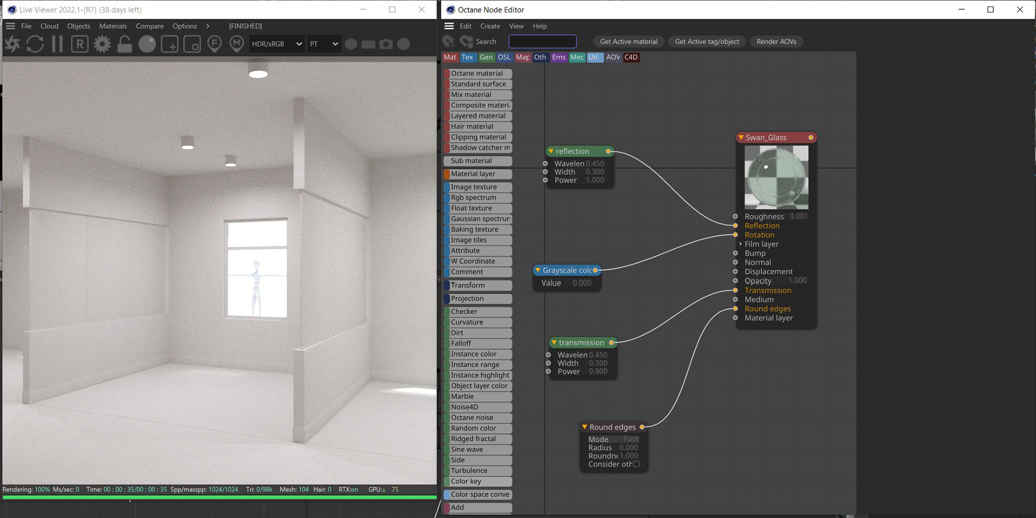The image size is (1036, 518).
Task: Show more Live Viewer menus with the > arrow
Action: 208,26
